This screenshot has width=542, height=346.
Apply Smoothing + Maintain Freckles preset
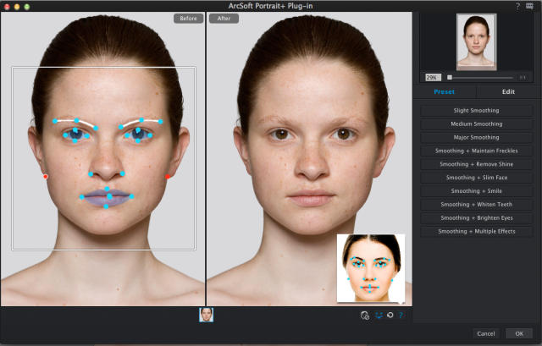(476, 151)
